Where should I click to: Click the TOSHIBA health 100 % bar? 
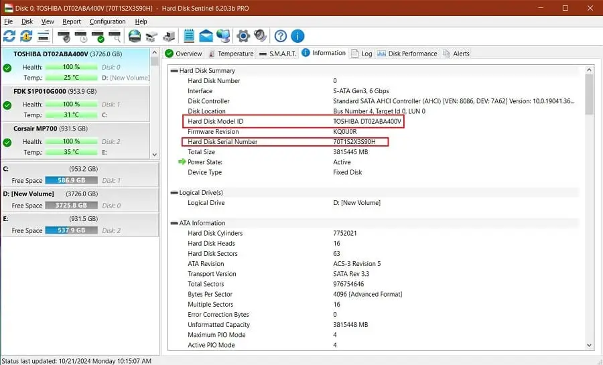[71, 67]
